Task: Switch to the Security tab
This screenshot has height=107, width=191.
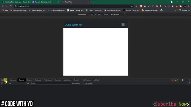Action: 77,80
